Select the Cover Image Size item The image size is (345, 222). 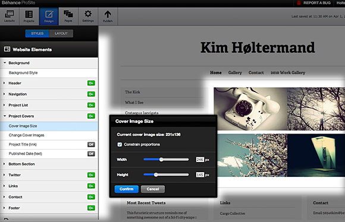(49, 126)
